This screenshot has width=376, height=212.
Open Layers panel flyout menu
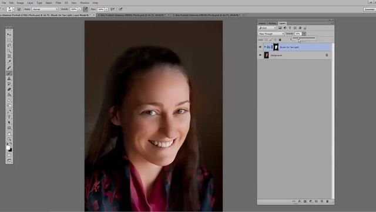332,24
